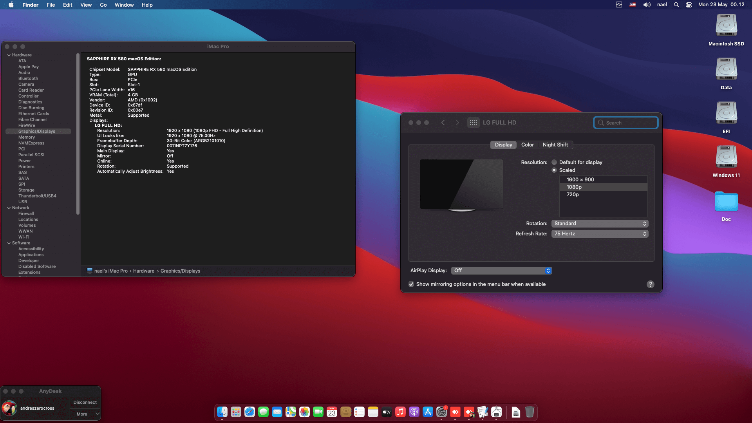Select Default for display resolution

tap(554, 162)
